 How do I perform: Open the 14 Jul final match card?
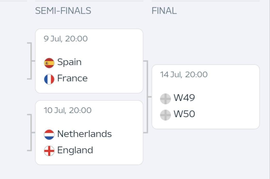pyautogui.click(x=206, y=97)
